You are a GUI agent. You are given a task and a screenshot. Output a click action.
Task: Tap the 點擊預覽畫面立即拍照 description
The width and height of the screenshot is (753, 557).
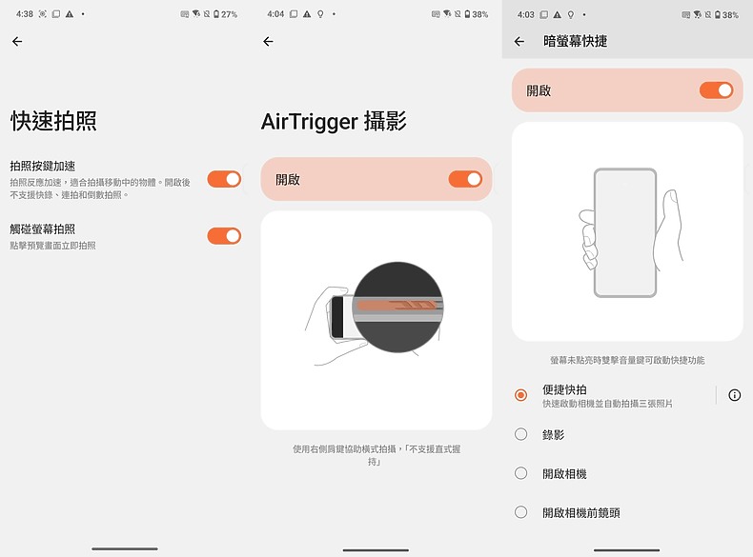(52, 246)
